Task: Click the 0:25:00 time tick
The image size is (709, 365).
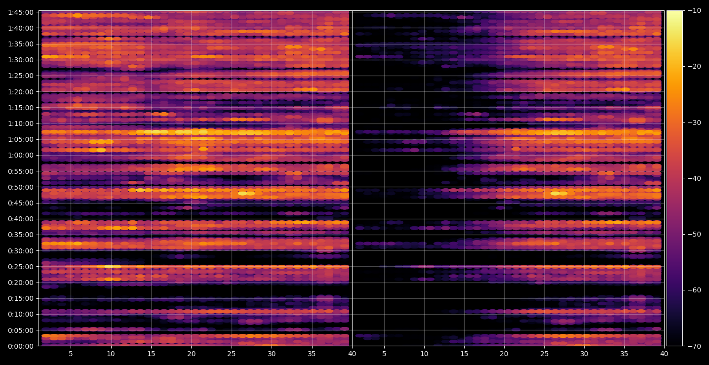Action: point(21,266)
